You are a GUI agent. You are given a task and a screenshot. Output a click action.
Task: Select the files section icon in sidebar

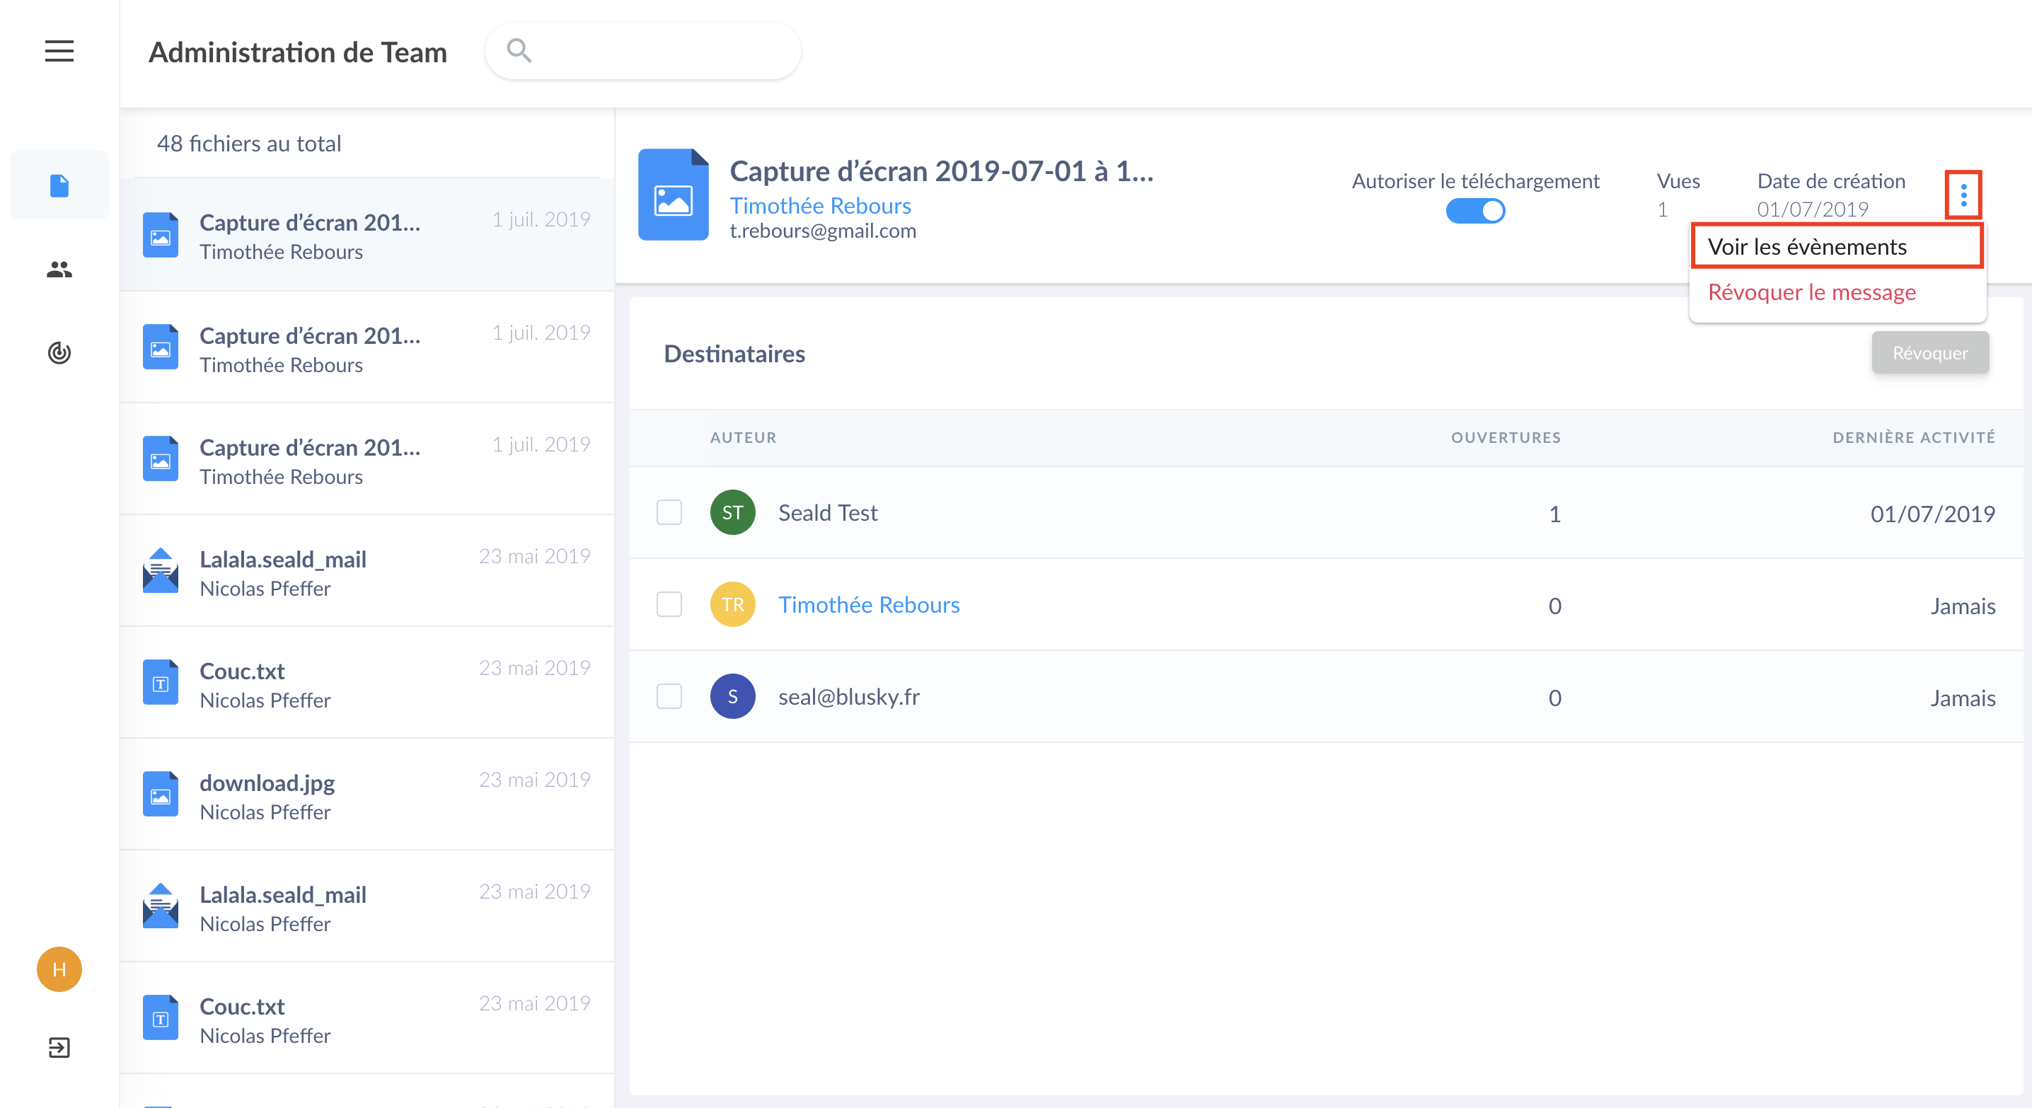[x=59, y=185]
